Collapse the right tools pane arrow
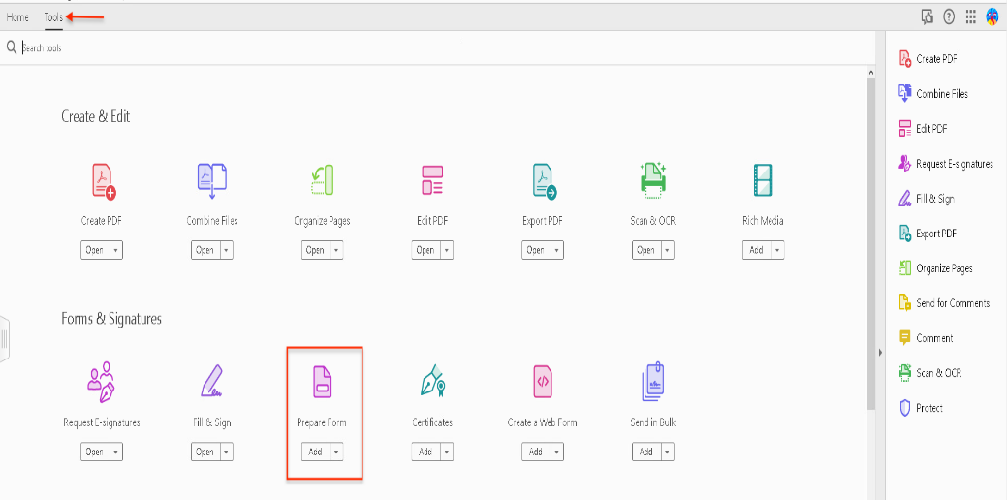 click(x=879, y=351)
